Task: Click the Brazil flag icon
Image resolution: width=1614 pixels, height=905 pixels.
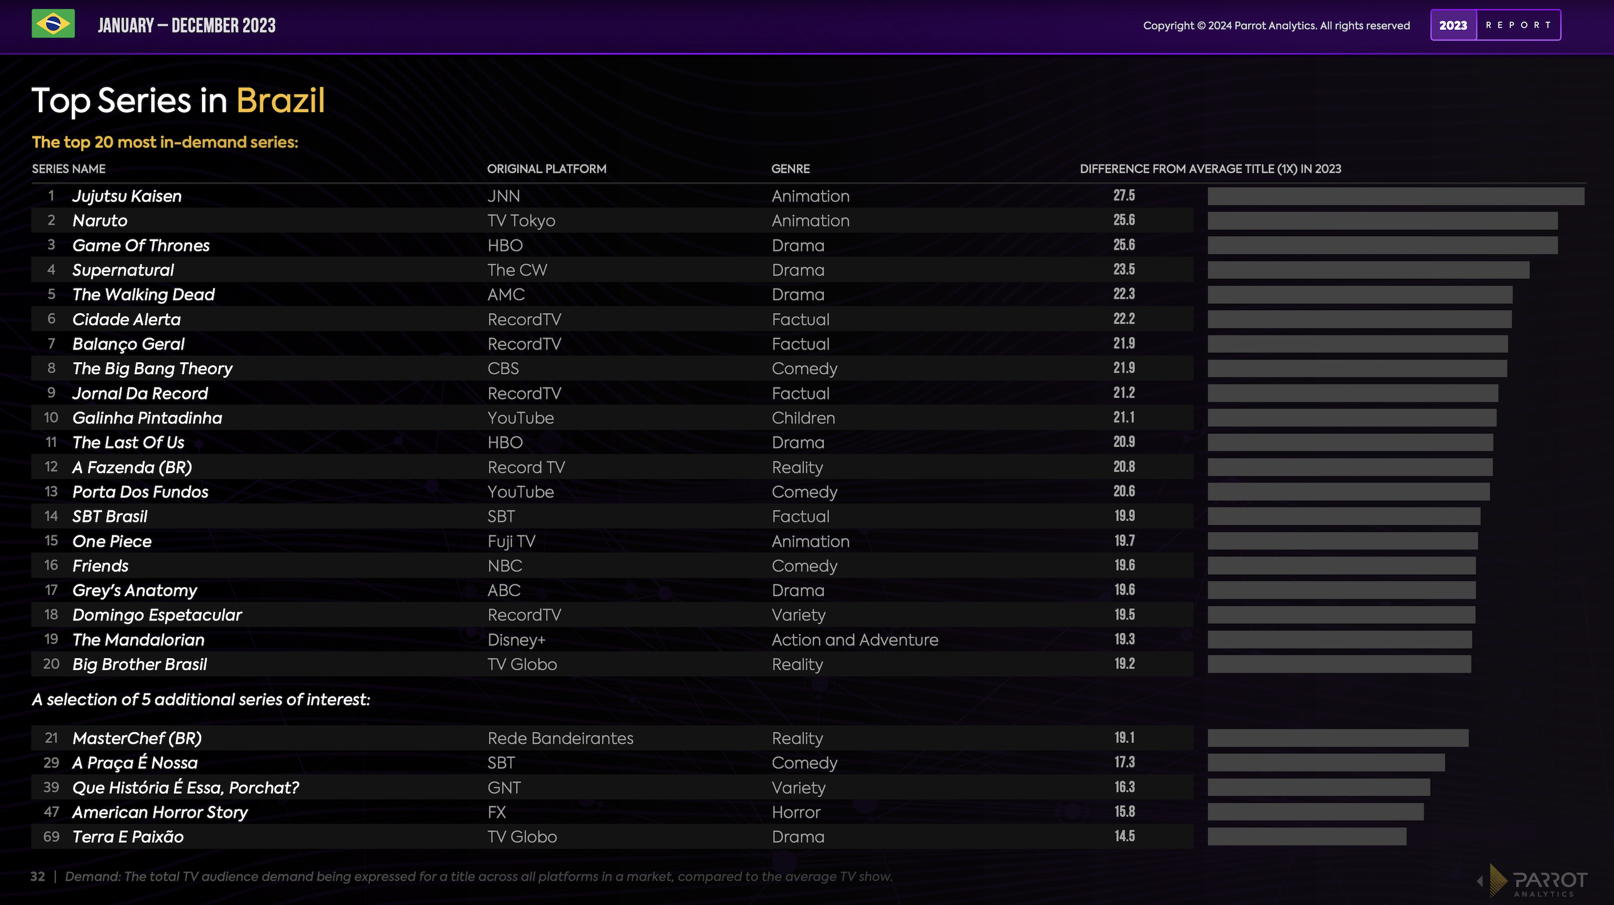Action: click(53, 24)
